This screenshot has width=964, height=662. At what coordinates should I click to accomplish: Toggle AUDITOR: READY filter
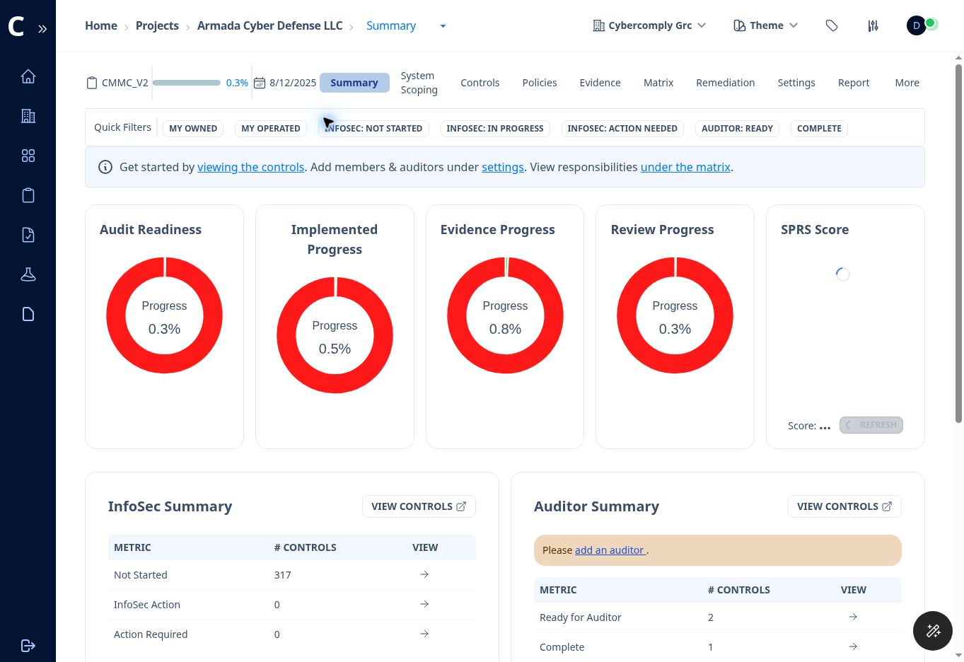[x=737, y=129]
